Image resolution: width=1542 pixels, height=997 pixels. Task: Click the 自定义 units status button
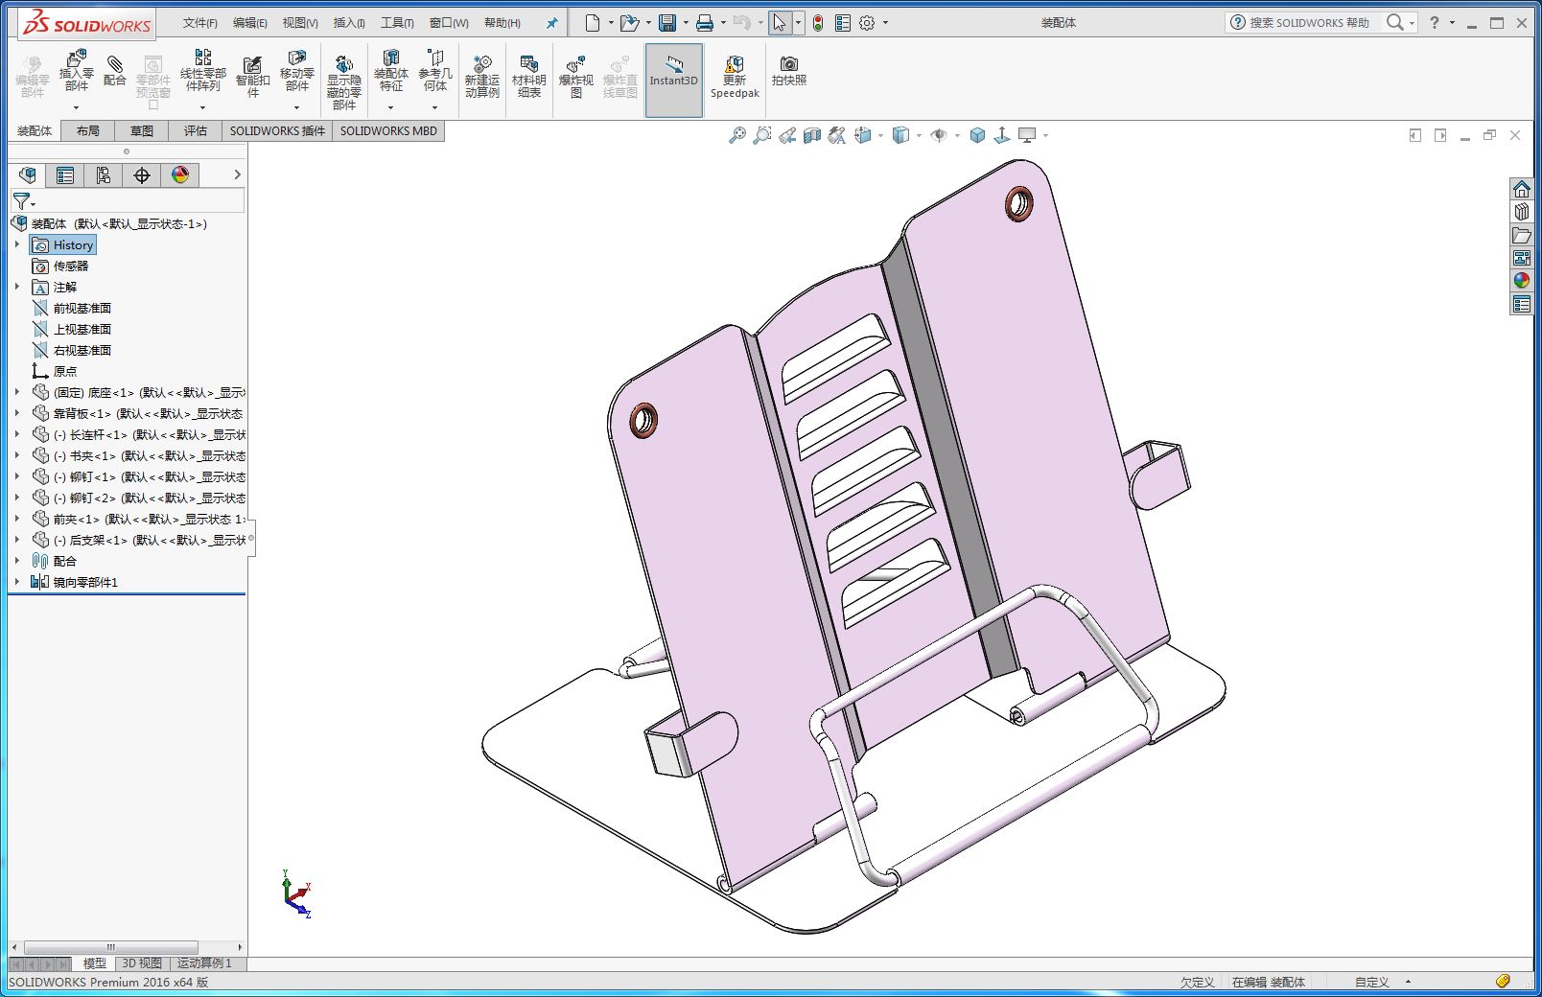pyautogui.click(x=1371, y=982)
